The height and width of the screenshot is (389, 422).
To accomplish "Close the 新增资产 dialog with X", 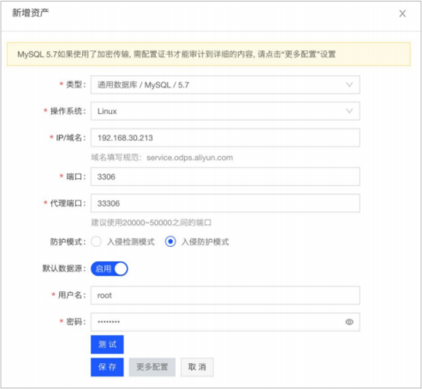I will (402, 13).
